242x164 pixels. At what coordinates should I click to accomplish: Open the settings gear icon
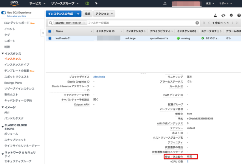231,15
